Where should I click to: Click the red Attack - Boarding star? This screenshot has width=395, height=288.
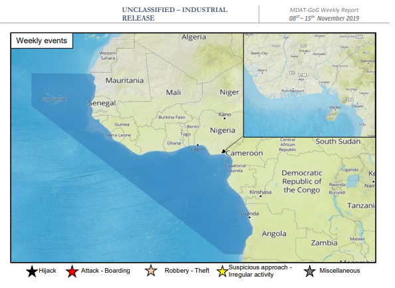point(72,271)
